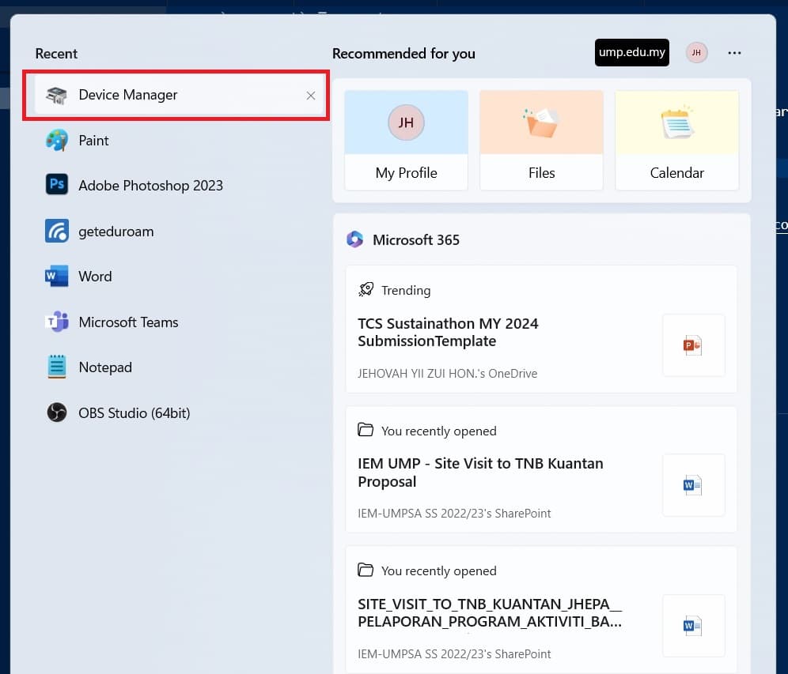Open the three-dots more options menu
Screen dimensions: 788x674
[734, 53]
